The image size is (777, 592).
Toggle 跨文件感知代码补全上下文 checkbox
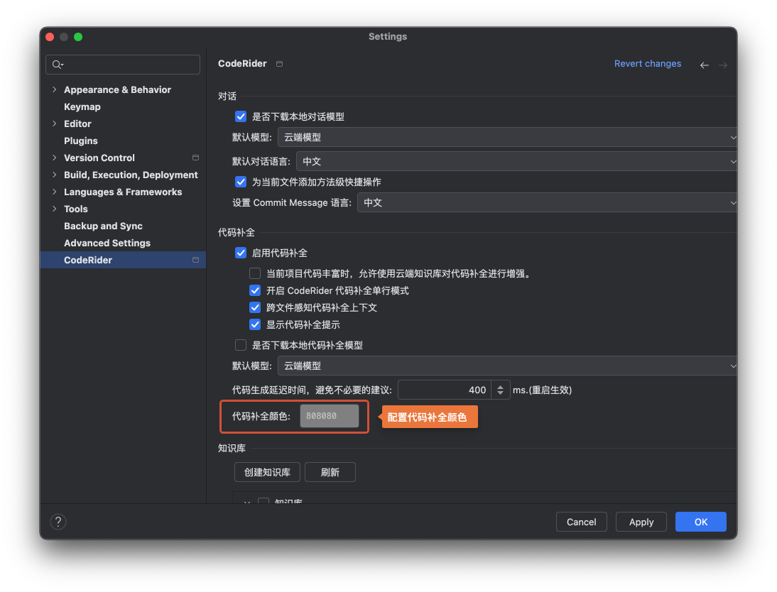255,307
